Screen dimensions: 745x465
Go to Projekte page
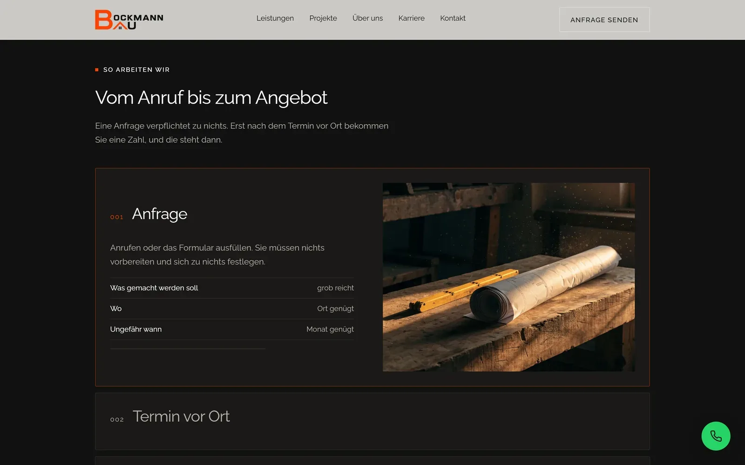click(323, 18)
